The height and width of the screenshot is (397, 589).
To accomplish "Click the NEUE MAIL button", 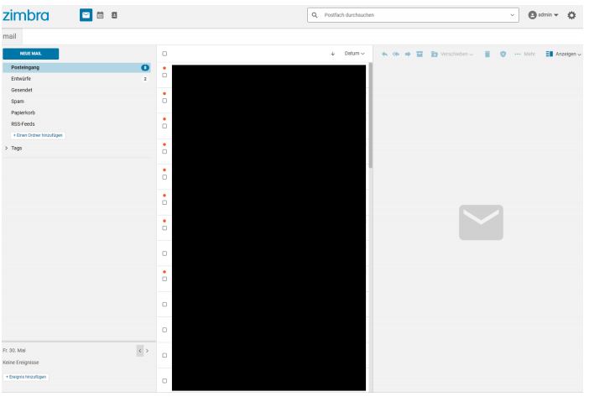I will (x=31, y=54).
